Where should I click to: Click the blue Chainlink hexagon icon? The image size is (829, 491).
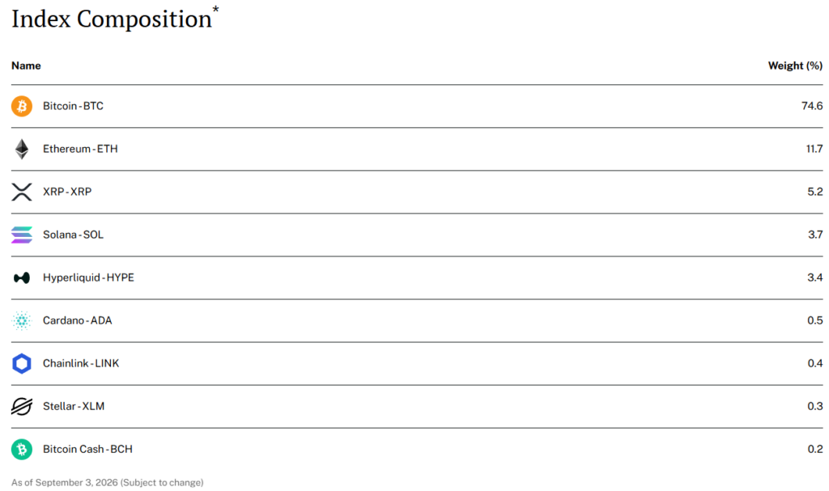pos(22,364)
